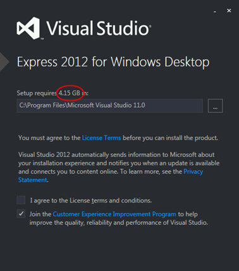The image size is (239, 271).
Task: Focus the installation path input field
Action: tap(109, 106)
